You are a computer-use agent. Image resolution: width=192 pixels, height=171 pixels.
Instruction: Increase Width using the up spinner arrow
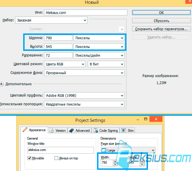click(x=115, y=161)
